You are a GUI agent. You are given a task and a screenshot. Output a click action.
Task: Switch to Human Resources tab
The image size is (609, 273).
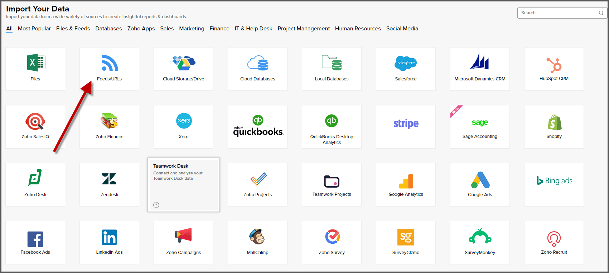358,29
